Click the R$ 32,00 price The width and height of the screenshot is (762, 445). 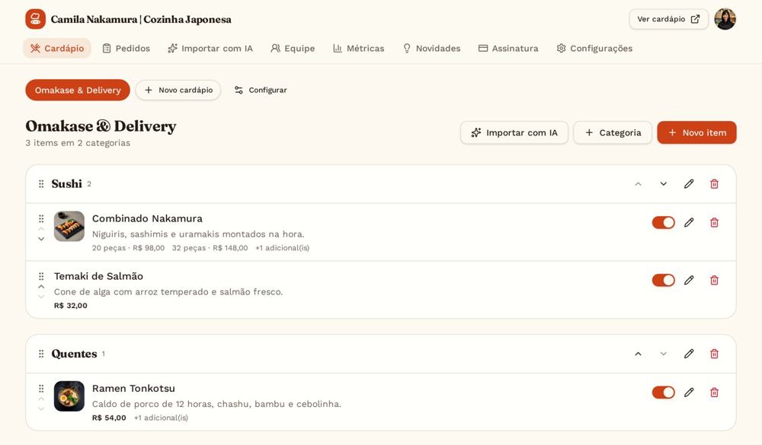tap(70, 306)
